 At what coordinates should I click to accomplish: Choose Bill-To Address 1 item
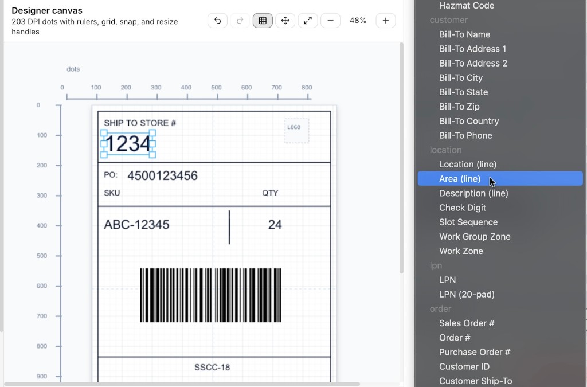[500, 49]
